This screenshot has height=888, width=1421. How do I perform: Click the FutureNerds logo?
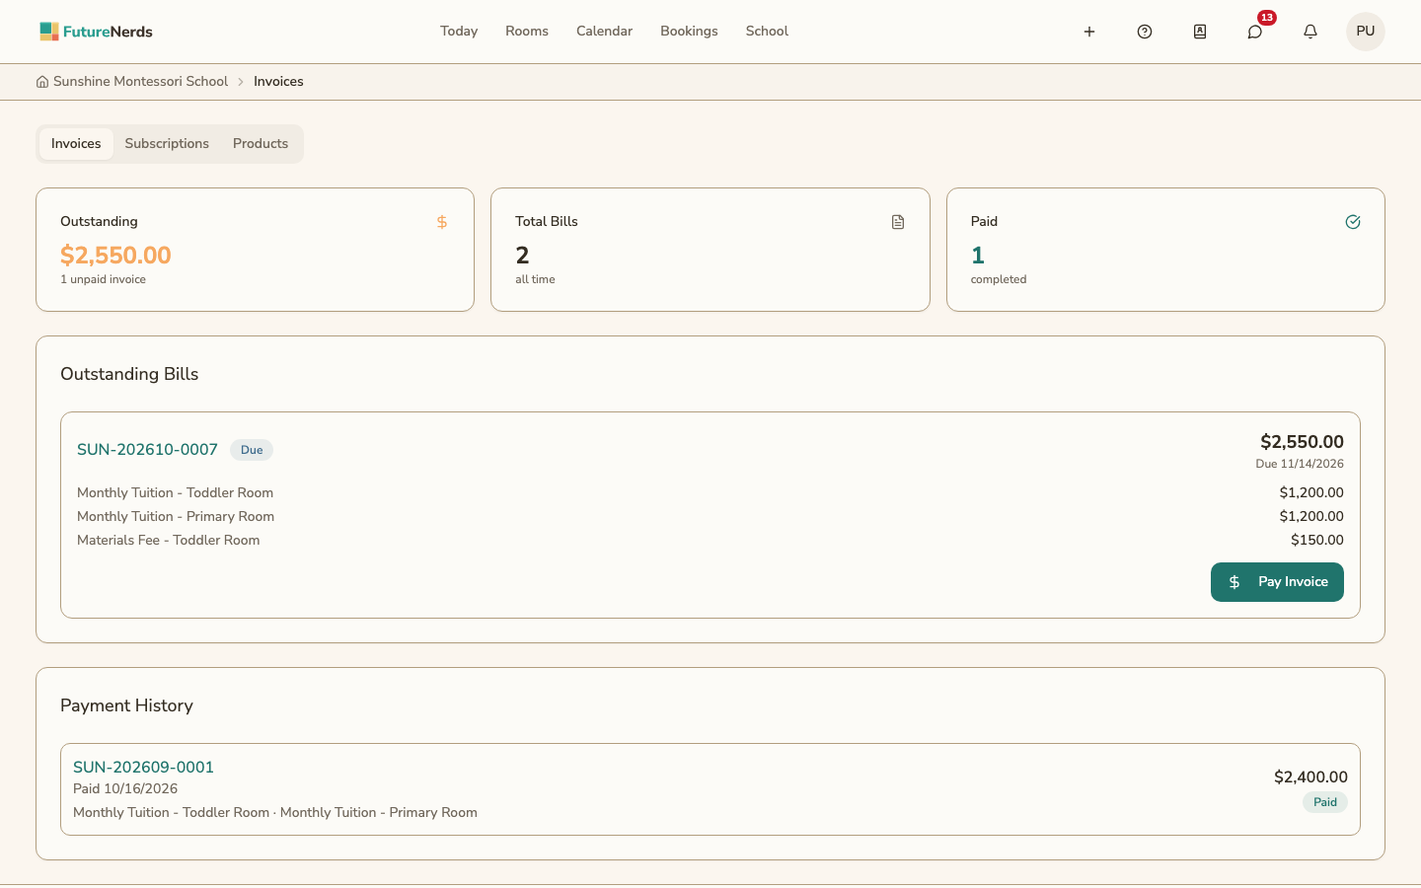coord(96,32)
